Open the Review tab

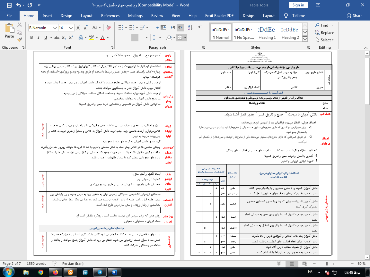[x=157, y=16]
